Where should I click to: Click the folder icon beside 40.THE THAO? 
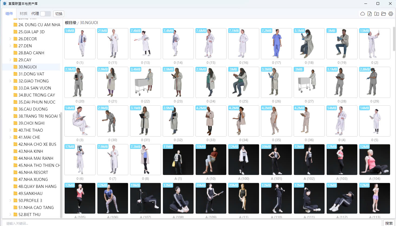[15, 130]
